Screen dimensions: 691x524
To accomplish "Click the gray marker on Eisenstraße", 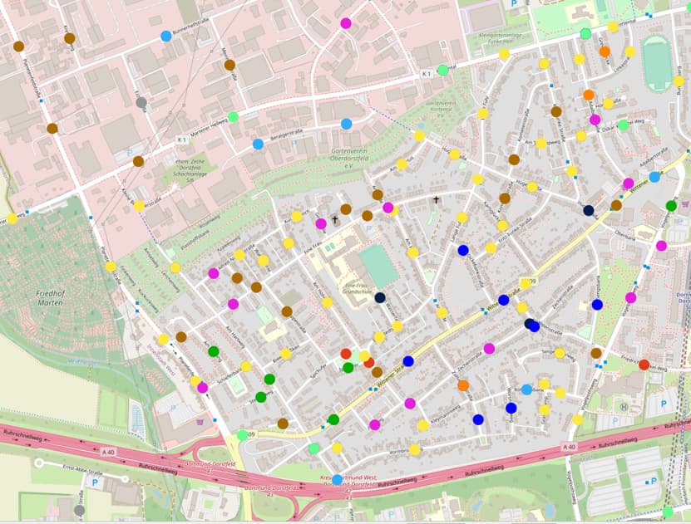I will 141,103.
